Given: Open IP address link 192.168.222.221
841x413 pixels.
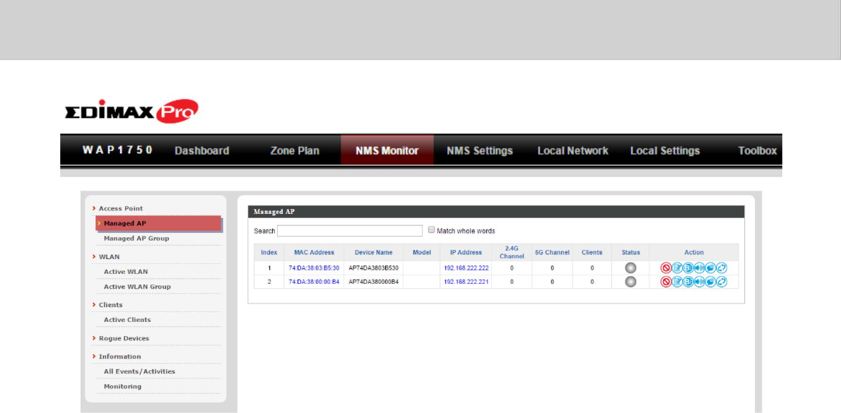Looking at the screenshot, I should click(x=466, y=282).
